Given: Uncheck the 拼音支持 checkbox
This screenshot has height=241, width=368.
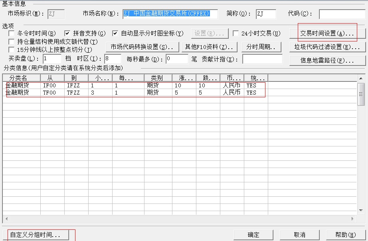Looking at the screenshot, I should click(x=67, y=34).
